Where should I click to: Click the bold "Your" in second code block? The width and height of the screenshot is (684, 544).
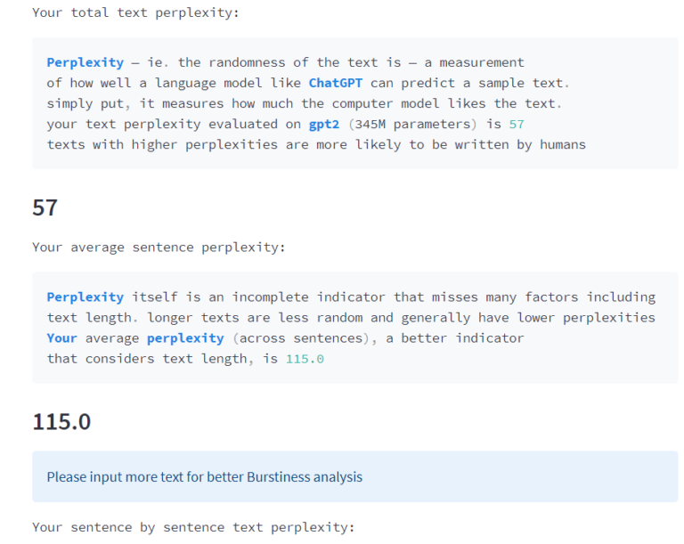62,338
